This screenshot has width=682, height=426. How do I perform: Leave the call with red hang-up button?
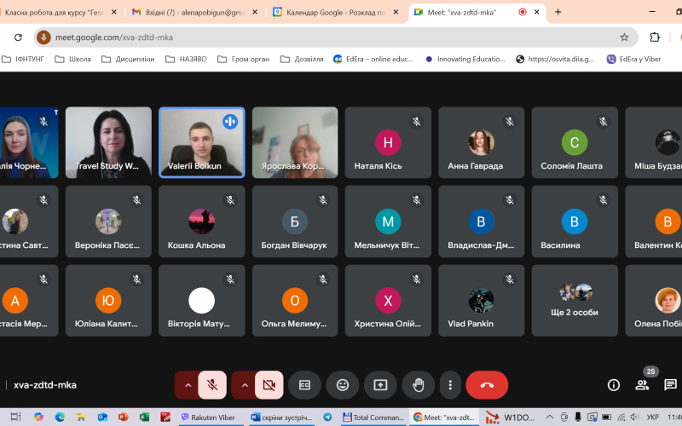coord(487,385)
